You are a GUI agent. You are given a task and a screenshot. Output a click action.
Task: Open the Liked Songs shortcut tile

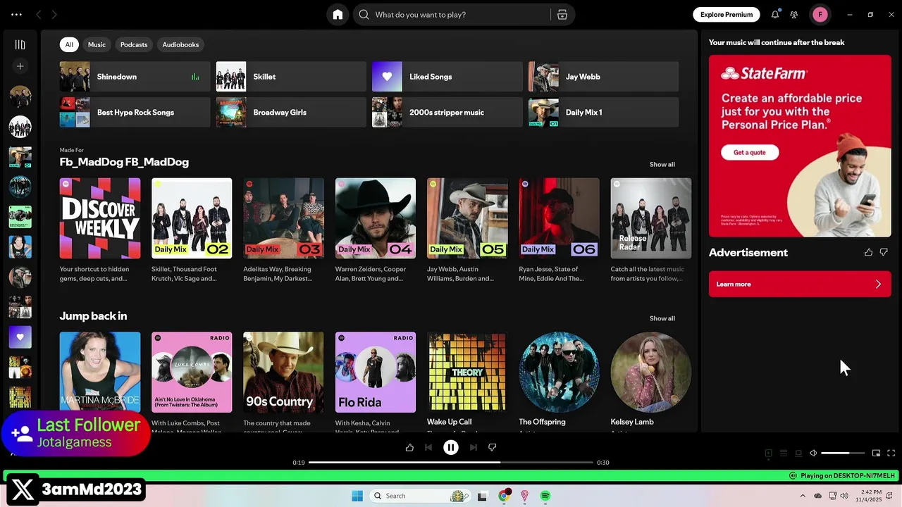(x=447, y=77)
